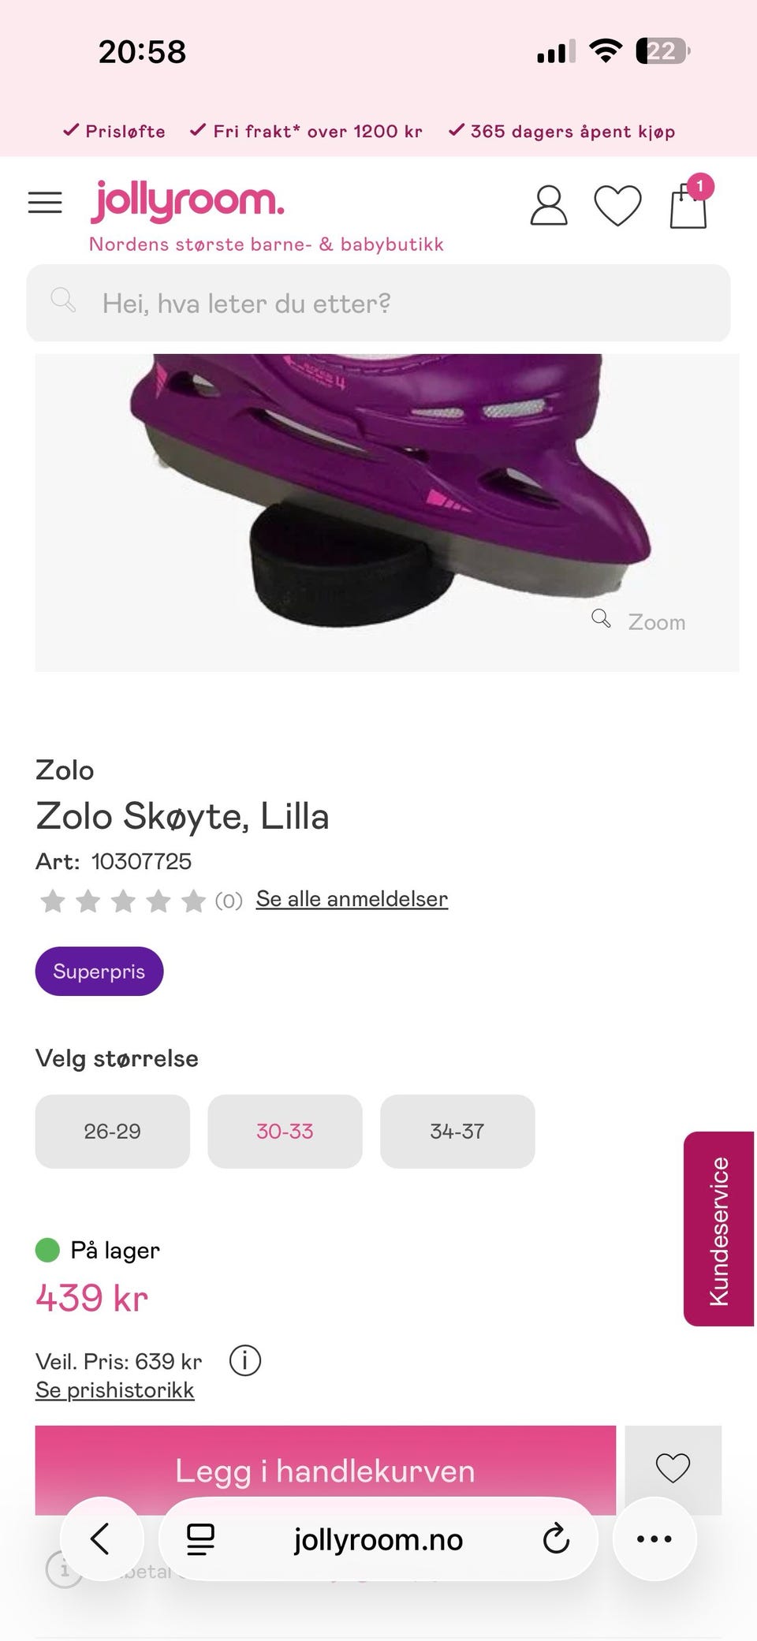Open Se alle anmeldelser link

pyautogui.click(x=352, y=899)
